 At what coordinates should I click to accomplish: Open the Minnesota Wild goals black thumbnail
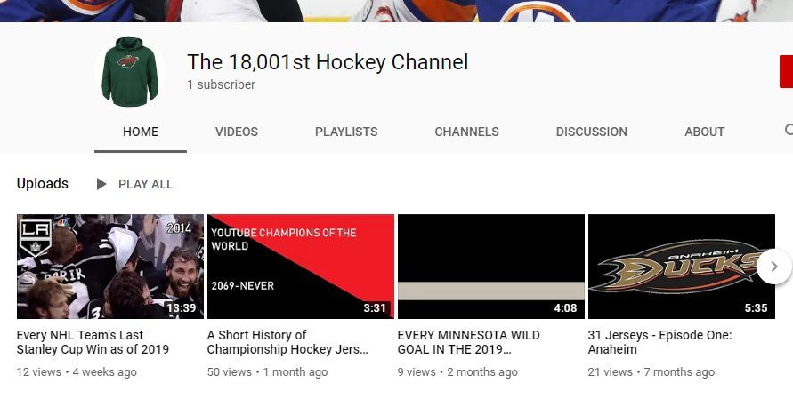coord(491,267)
